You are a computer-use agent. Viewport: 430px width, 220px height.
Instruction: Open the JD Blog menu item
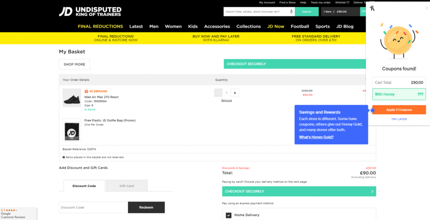[x=345, y=26]
